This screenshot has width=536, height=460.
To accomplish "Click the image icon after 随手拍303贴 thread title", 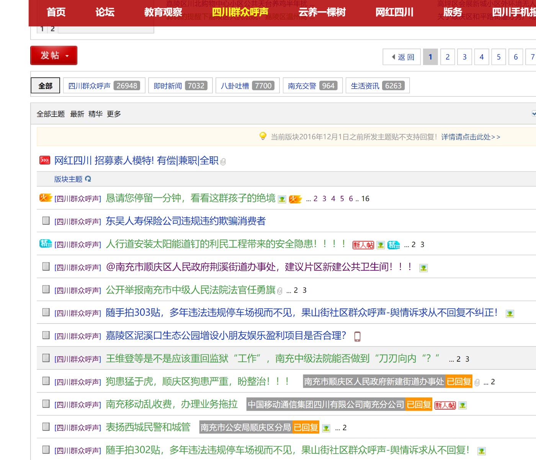I will [x=510, y=314].
